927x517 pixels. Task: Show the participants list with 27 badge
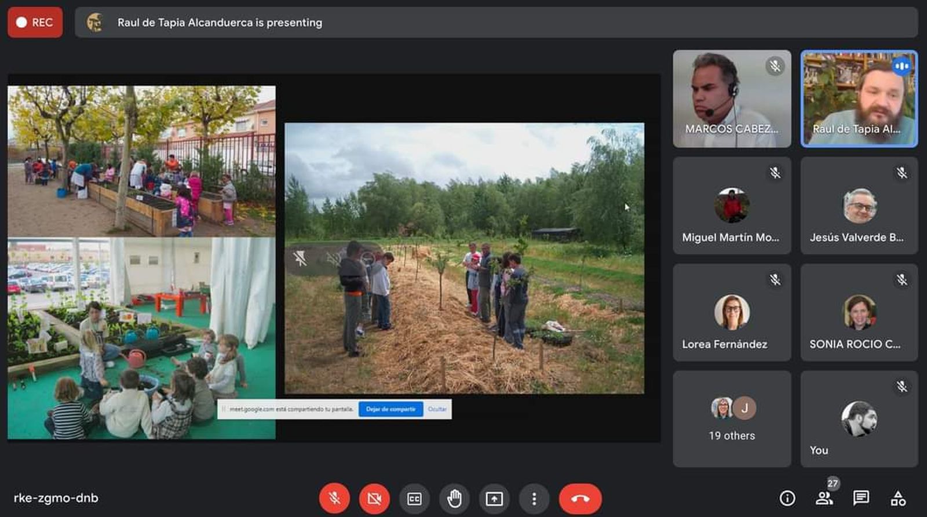click(x=824, y=498)
